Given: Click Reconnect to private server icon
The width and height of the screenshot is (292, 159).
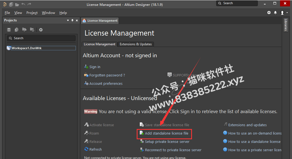Looking at the screenshot, I should pyautogui.click(x=142, y=150).
